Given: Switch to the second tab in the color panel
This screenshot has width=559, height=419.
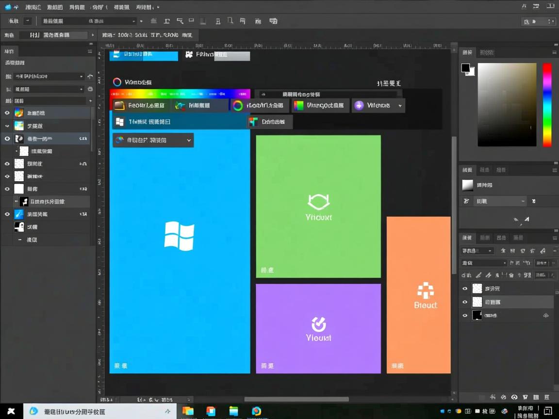Looking at the screenshot, I should coord(487,52).
